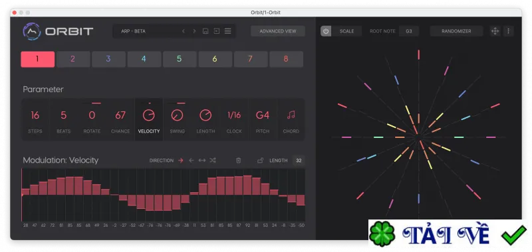
Task: Select orbit tab 8
Action: click(x=287, y=59)
